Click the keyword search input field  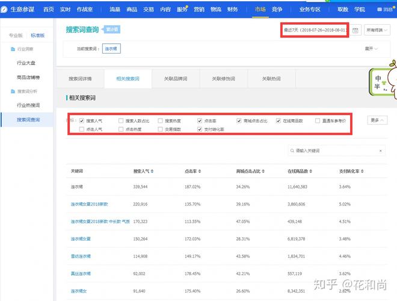point(337,150)
